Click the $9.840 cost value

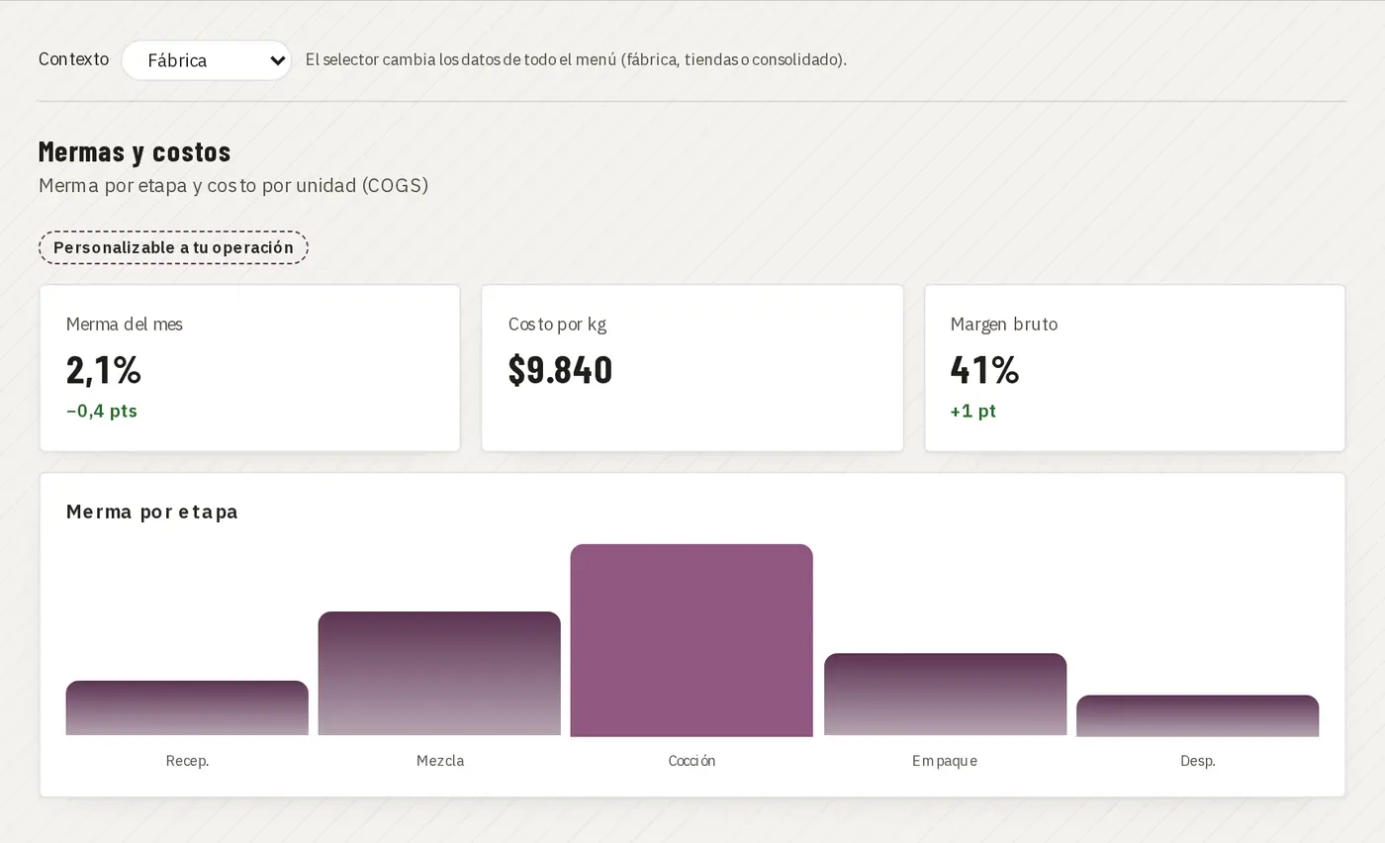click(560, 370)
